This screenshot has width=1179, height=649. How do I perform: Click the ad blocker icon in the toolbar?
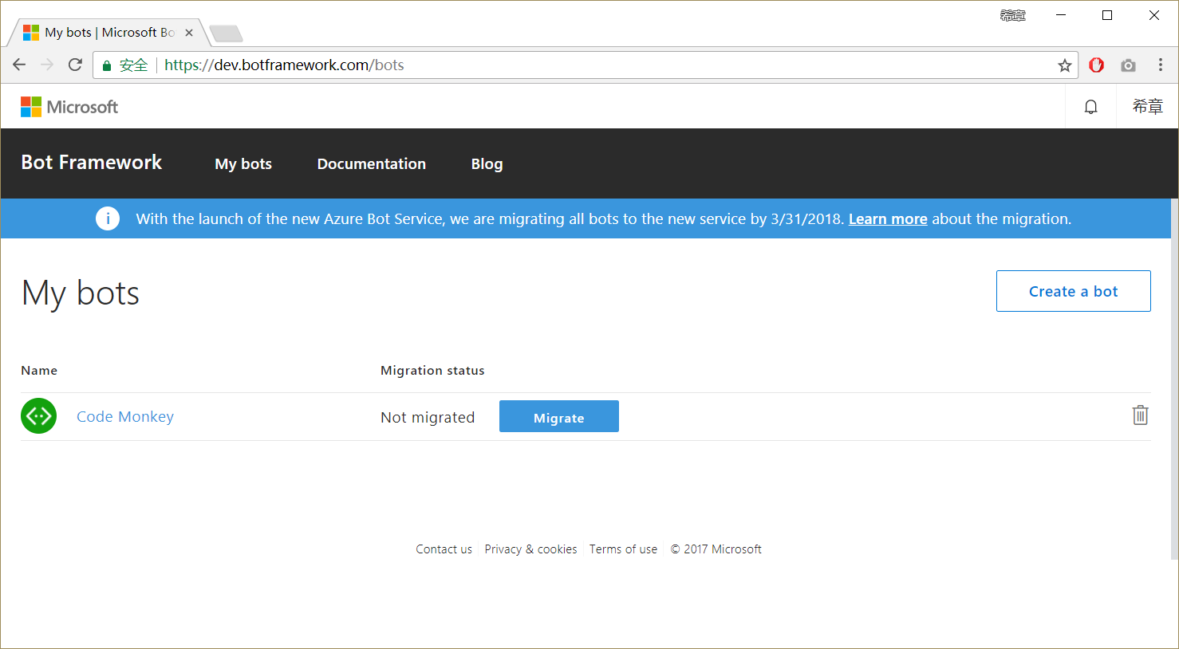click(1096, 65)
